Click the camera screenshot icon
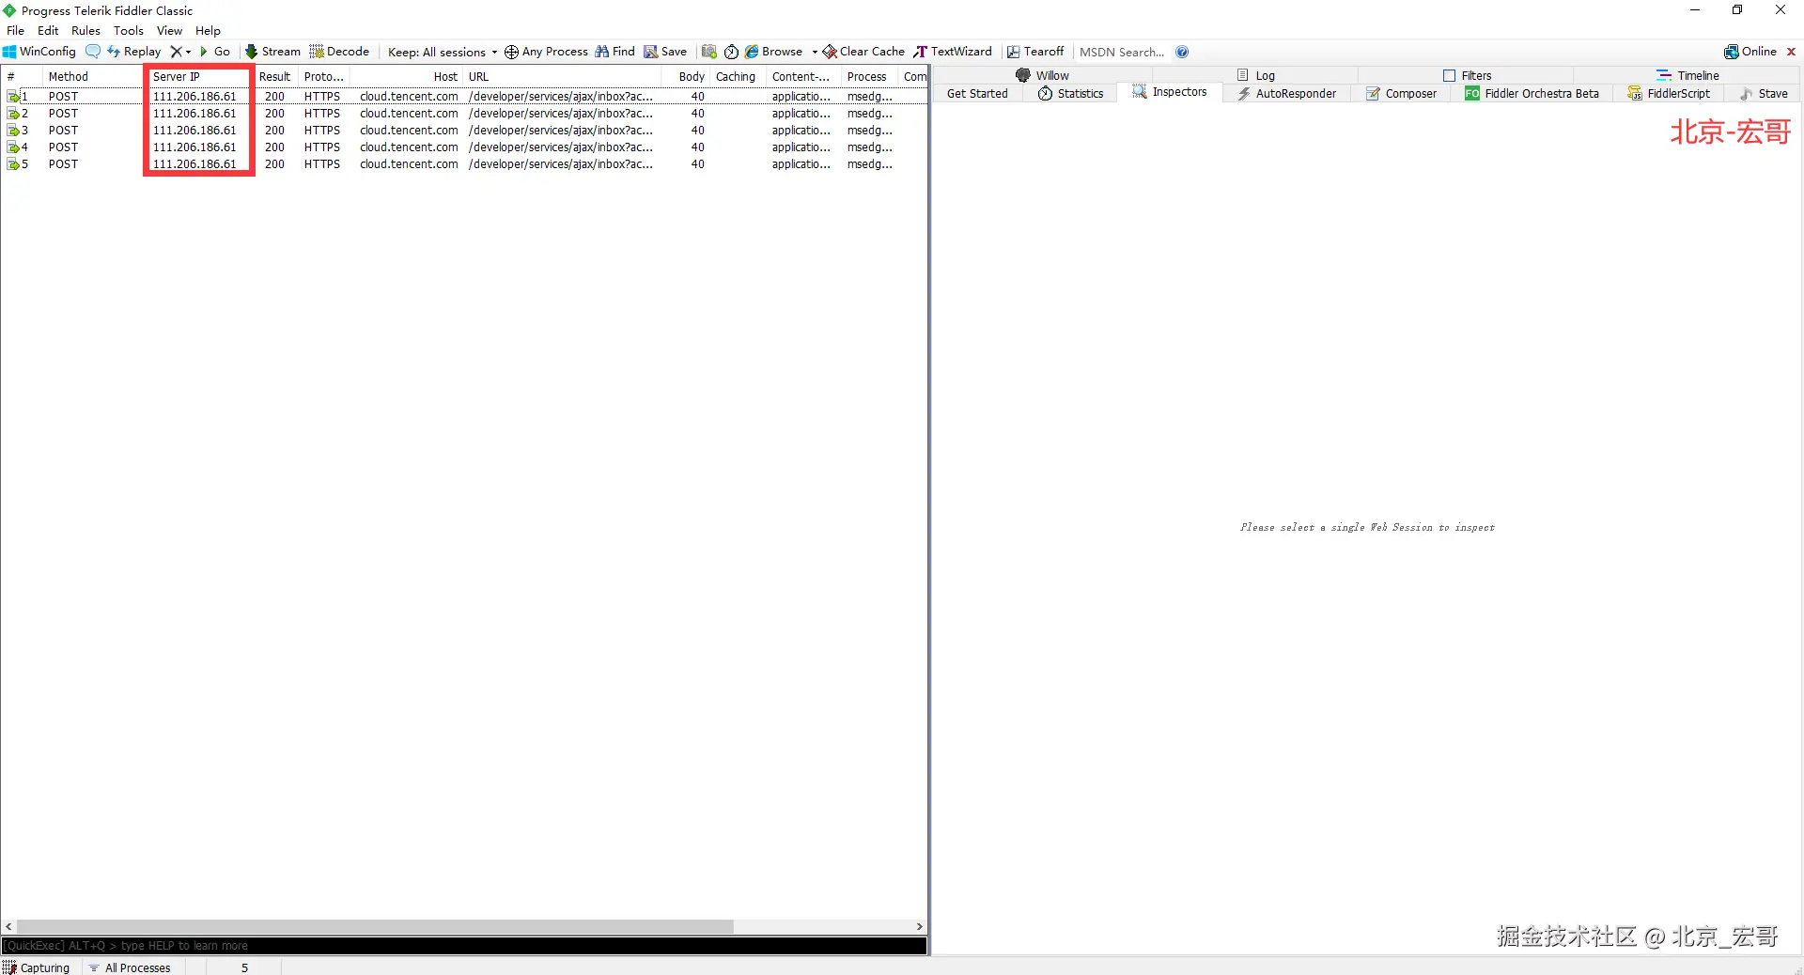Screen dimensions: 1804x975 [709, 52]
